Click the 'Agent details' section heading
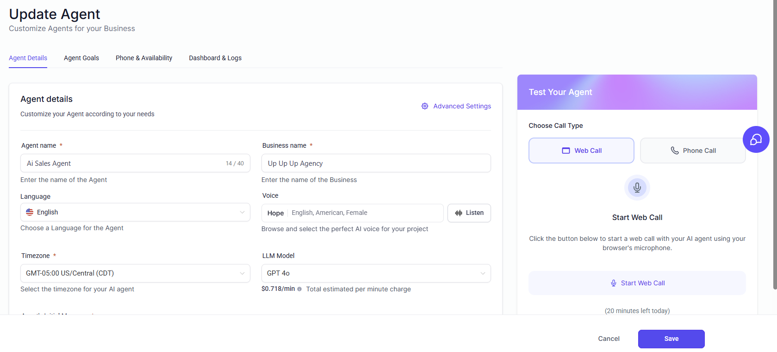 46,99
